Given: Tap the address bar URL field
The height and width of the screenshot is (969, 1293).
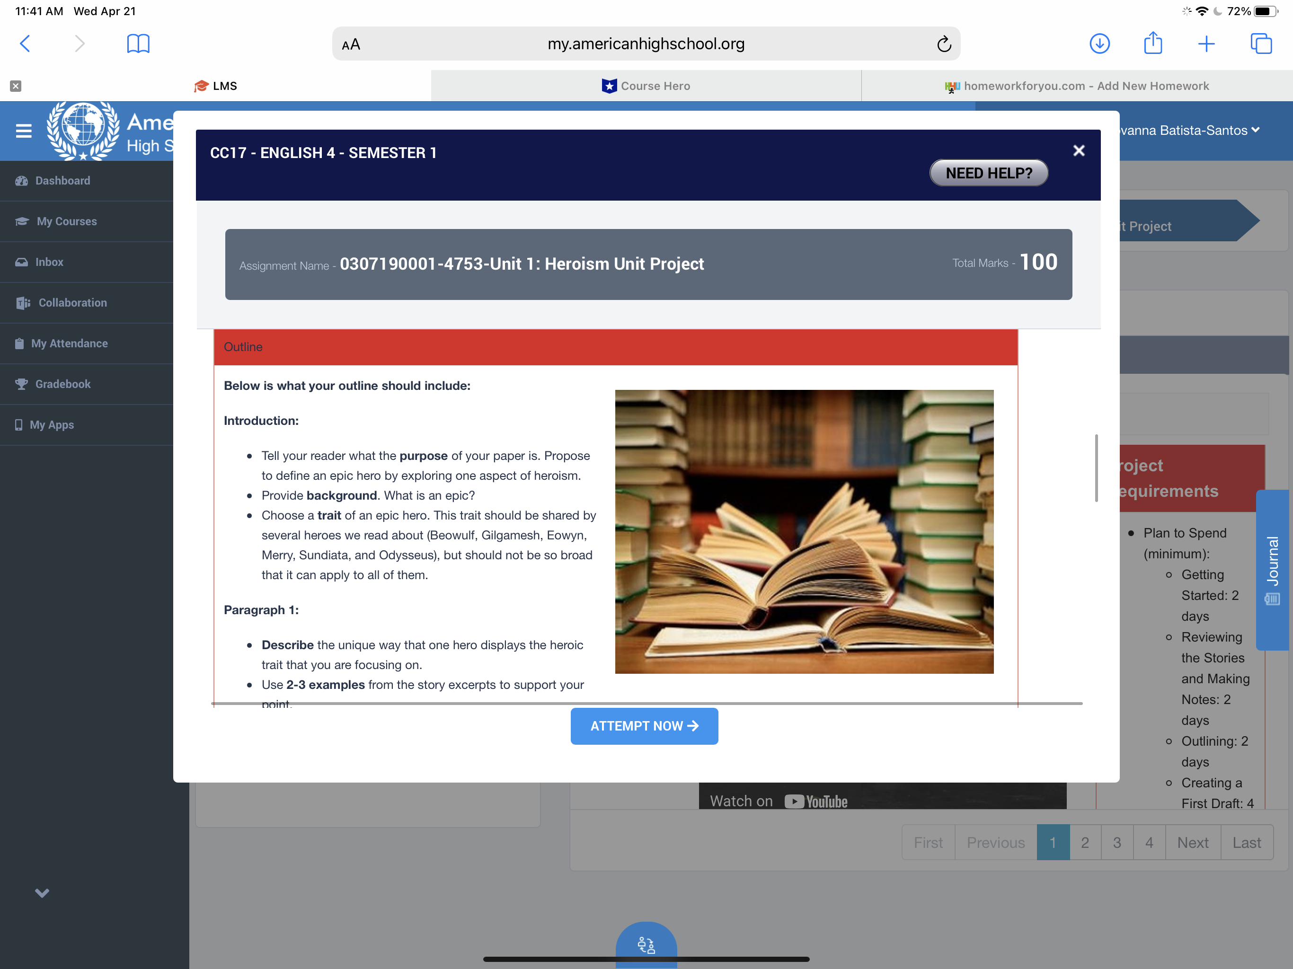Looking at the screenshot, I should 646,44.
